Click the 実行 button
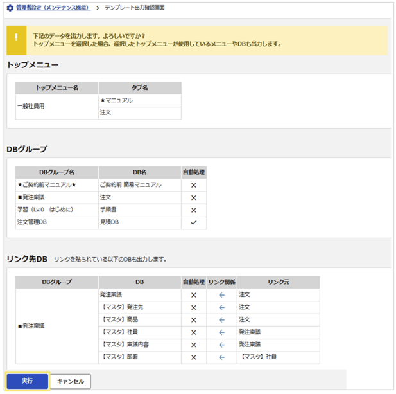This screenshot has height=394, width=396. coord(27,381)
